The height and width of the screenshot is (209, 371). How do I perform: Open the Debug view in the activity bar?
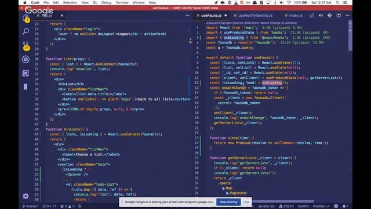[26, 59]
